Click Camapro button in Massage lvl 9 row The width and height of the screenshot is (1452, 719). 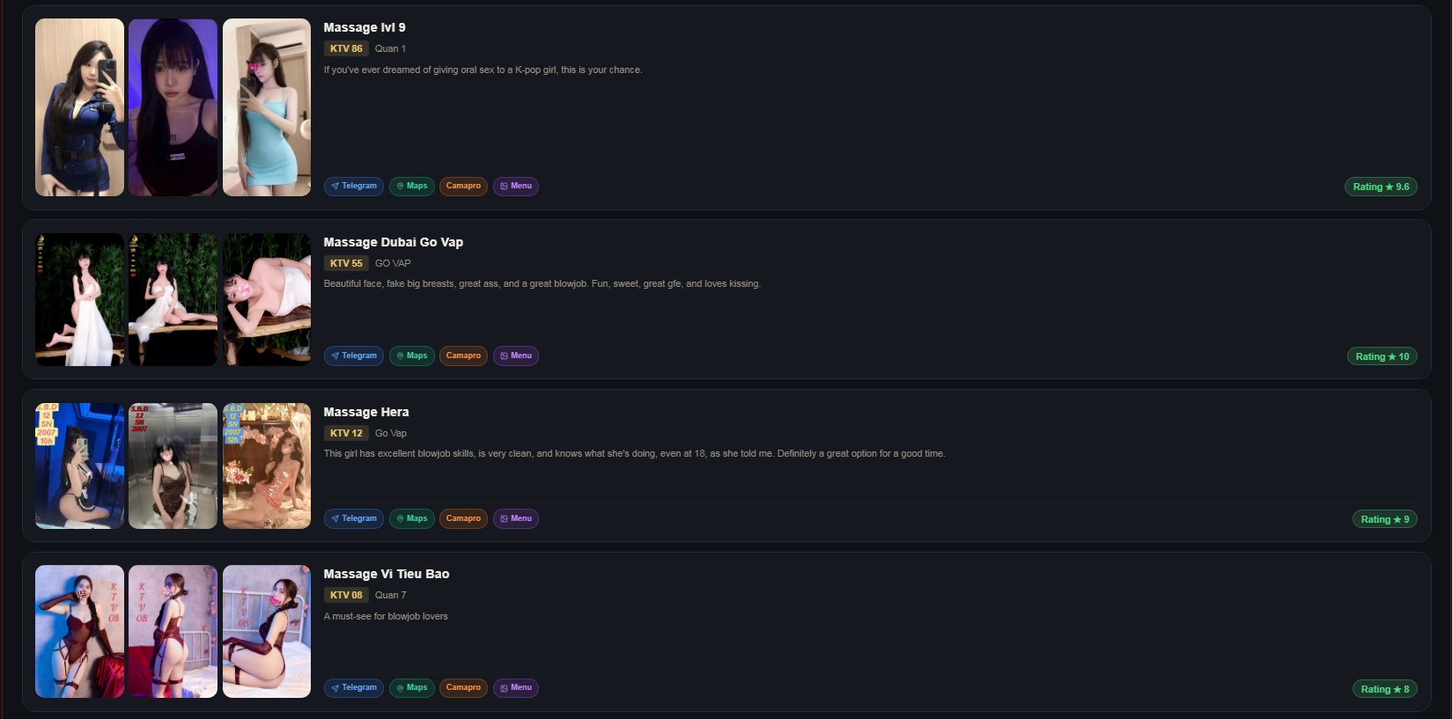pyautogui.click(x=463, y=187)
